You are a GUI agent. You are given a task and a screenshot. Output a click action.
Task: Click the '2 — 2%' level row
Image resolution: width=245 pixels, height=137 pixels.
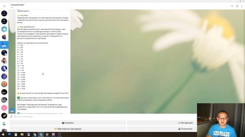[x=20, y=48]
